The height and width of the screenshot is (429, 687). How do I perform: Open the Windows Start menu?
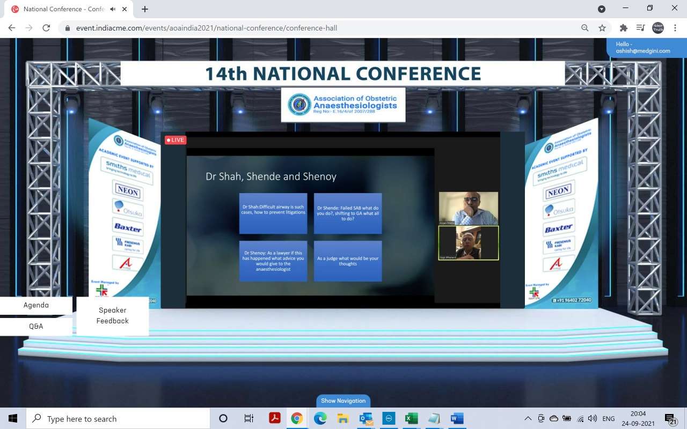(13, 419)
